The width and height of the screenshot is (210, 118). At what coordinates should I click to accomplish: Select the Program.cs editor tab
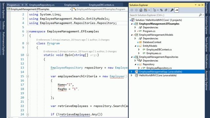(13, 5)
